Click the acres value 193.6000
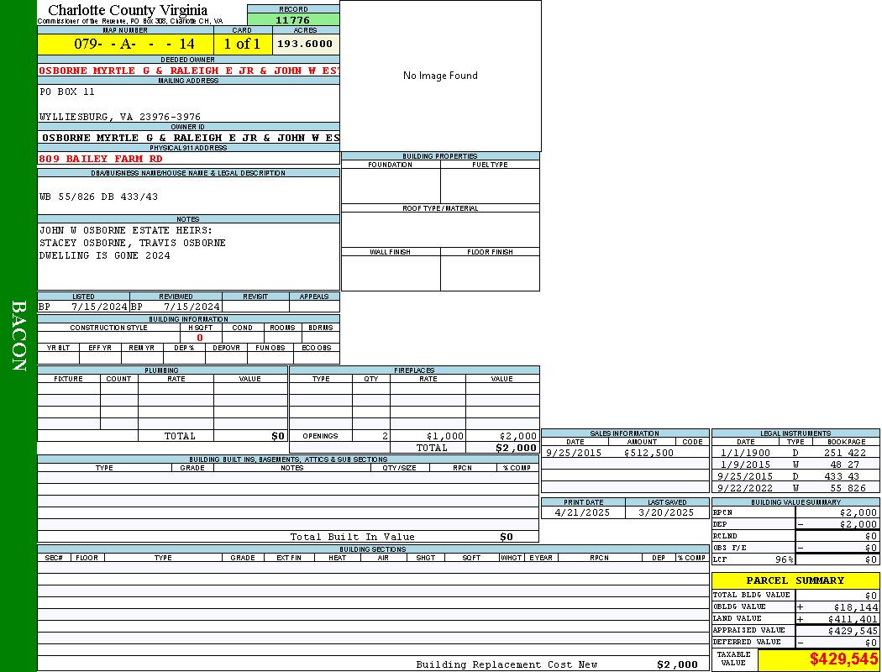The image size is (882, 672). [x=305, y=44]
